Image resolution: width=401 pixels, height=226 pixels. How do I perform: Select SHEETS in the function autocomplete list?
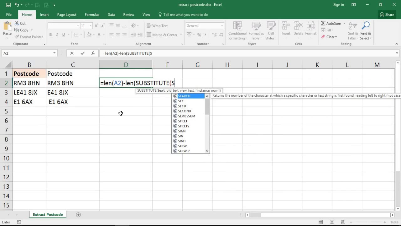click(188, 126)
